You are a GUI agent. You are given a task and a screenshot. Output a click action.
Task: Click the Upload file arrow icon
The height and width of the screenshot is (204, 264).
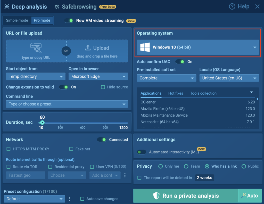click(88, 48)
